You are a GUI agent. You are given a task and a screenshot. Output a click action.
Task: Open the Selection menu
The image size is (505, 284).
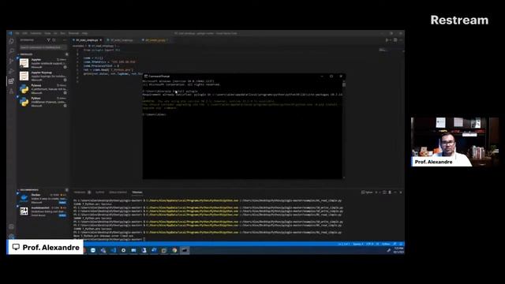[36, 33]
